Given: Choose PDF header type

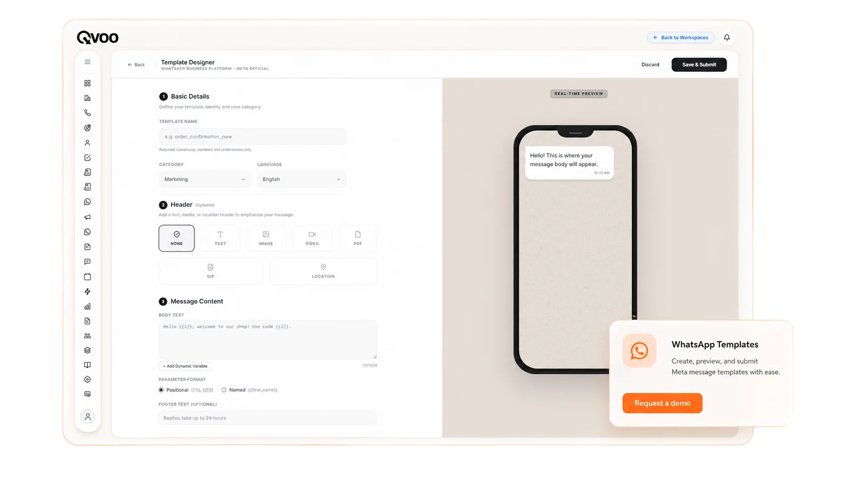Looking at the screenshot, I should coord(358,238).
